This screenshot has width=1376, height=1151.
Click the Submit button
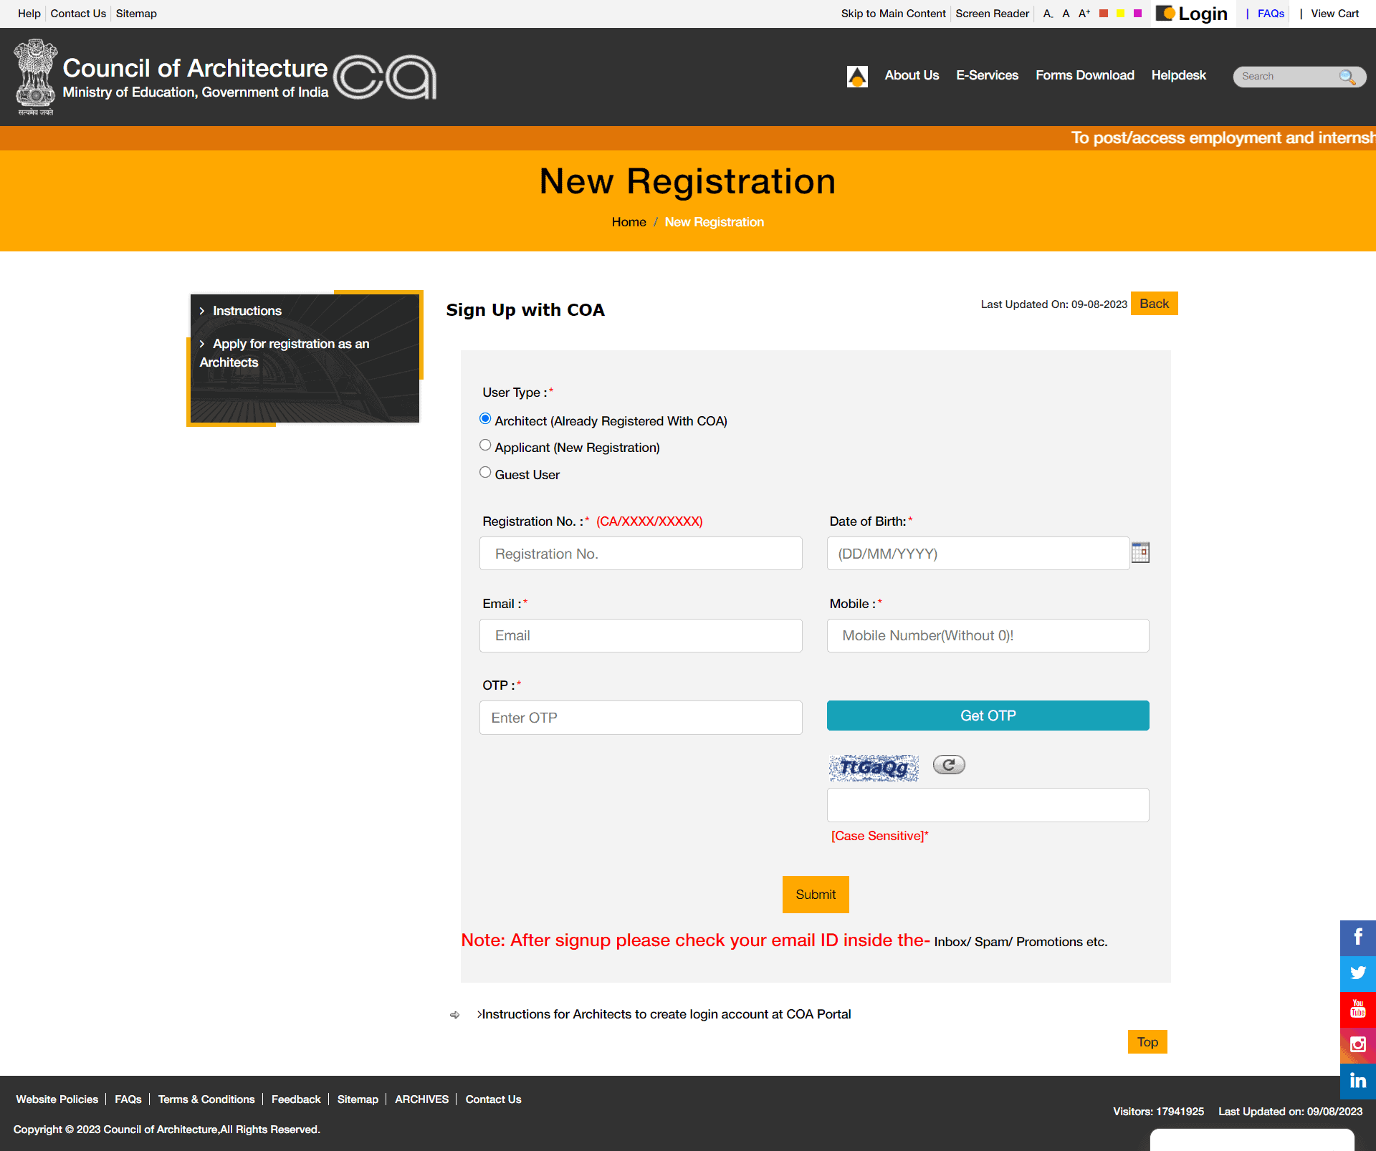point(815,894)
